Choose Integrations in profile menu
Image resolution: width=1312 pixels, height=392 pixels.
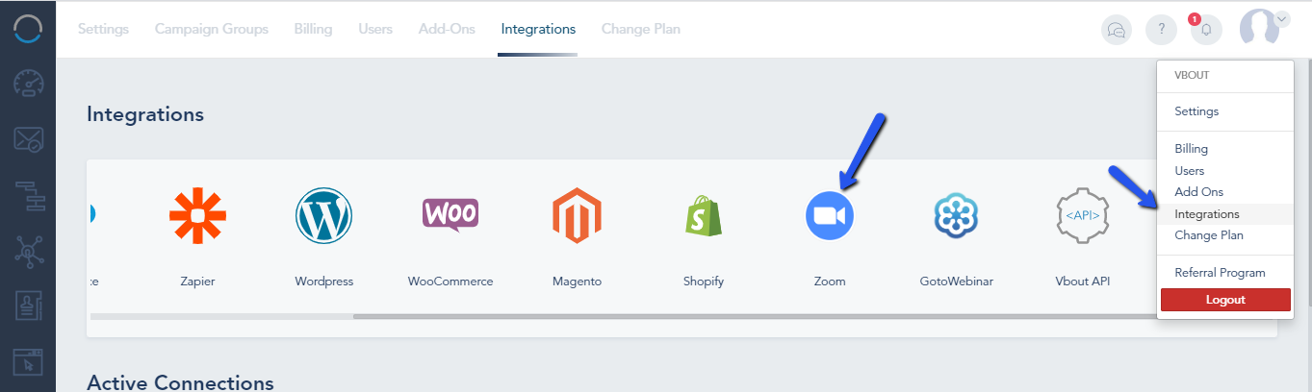(x=1225, y=214)
